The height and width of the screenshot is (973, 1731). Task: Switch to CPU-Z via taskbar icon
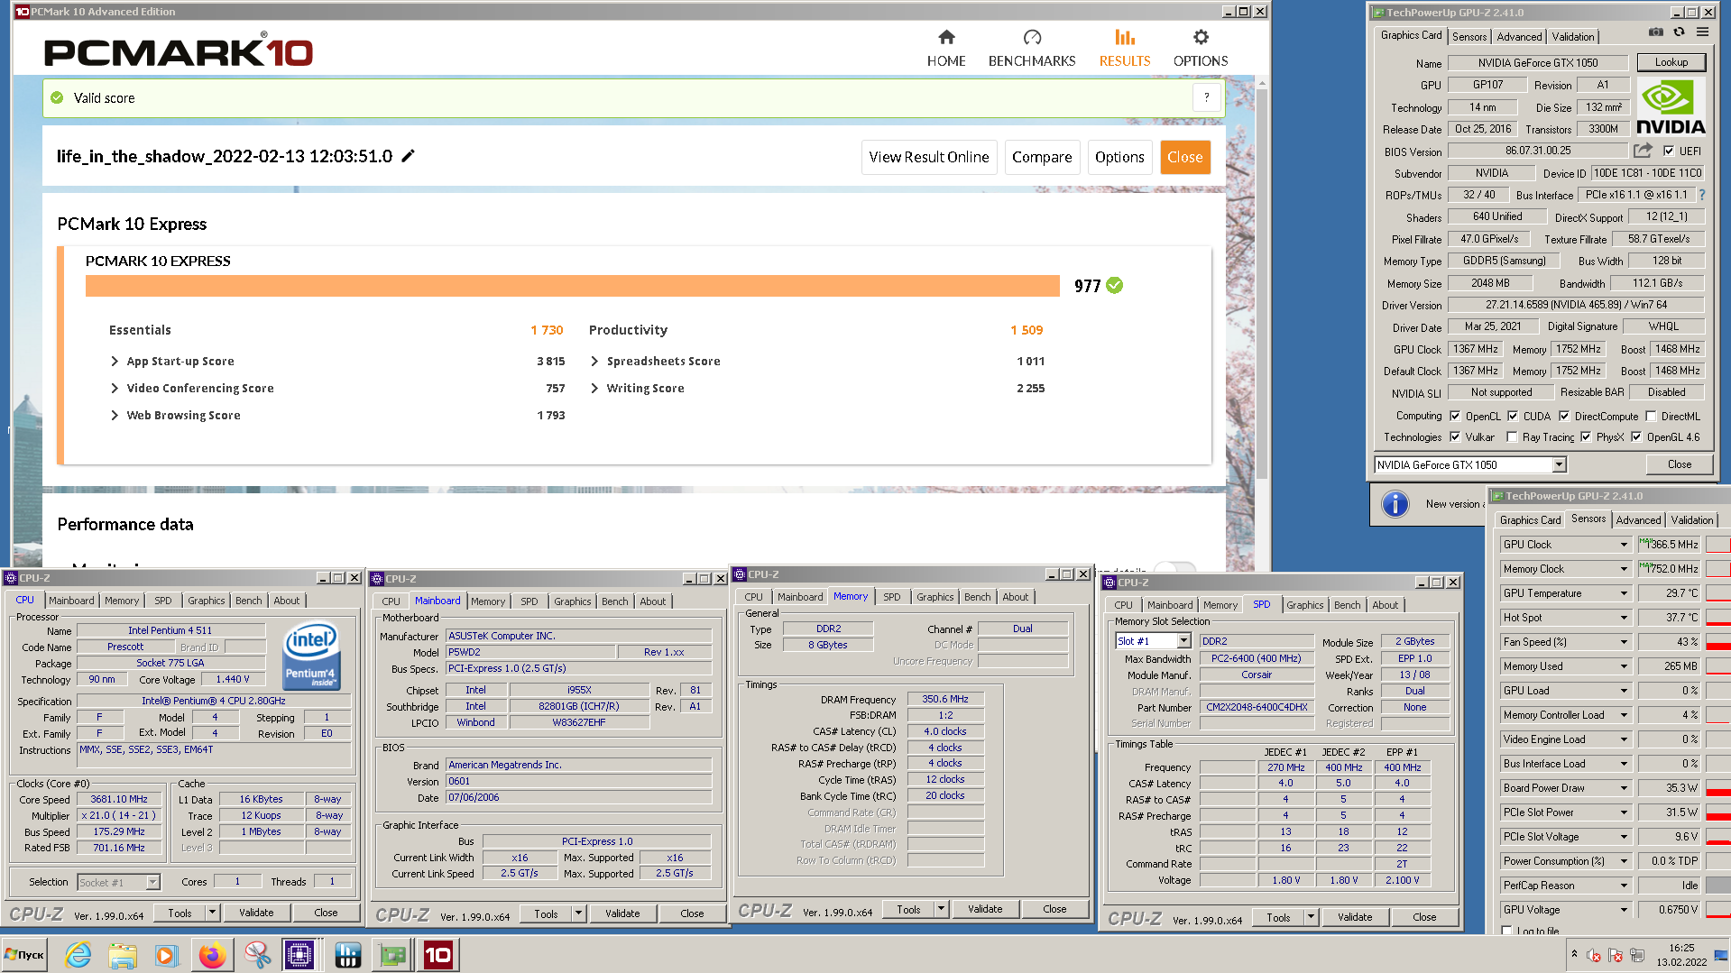coord(299,954)
